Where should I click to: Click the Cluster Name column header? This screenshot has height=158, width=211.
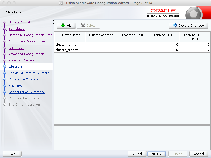tap(70, 37)
